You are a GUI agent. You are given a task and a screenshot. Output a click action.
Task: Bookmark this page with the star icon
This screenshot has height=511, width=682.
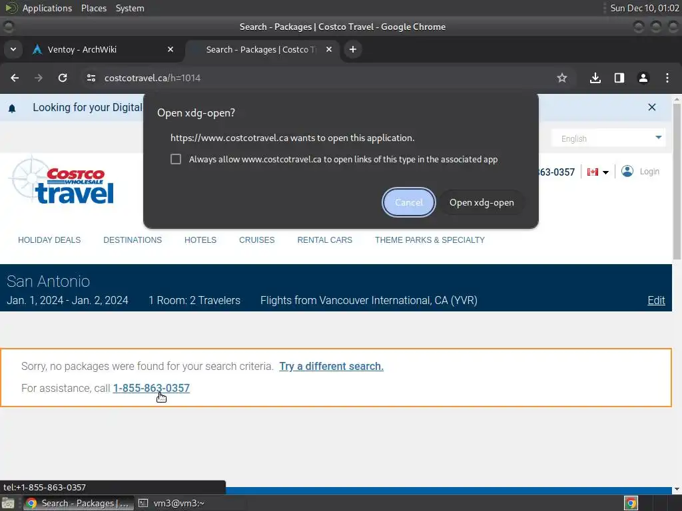pos(562,78)
